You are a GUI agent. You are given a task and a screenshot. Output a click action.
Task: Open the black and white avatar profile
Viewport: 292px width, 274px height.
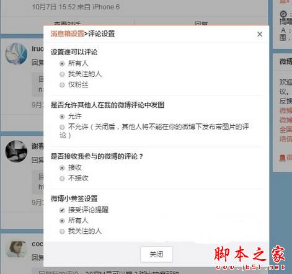coord(16,151)
